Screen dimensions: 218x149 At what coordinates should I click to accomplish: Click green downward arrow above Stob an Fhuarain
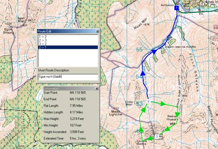click(x=177, y=114)
